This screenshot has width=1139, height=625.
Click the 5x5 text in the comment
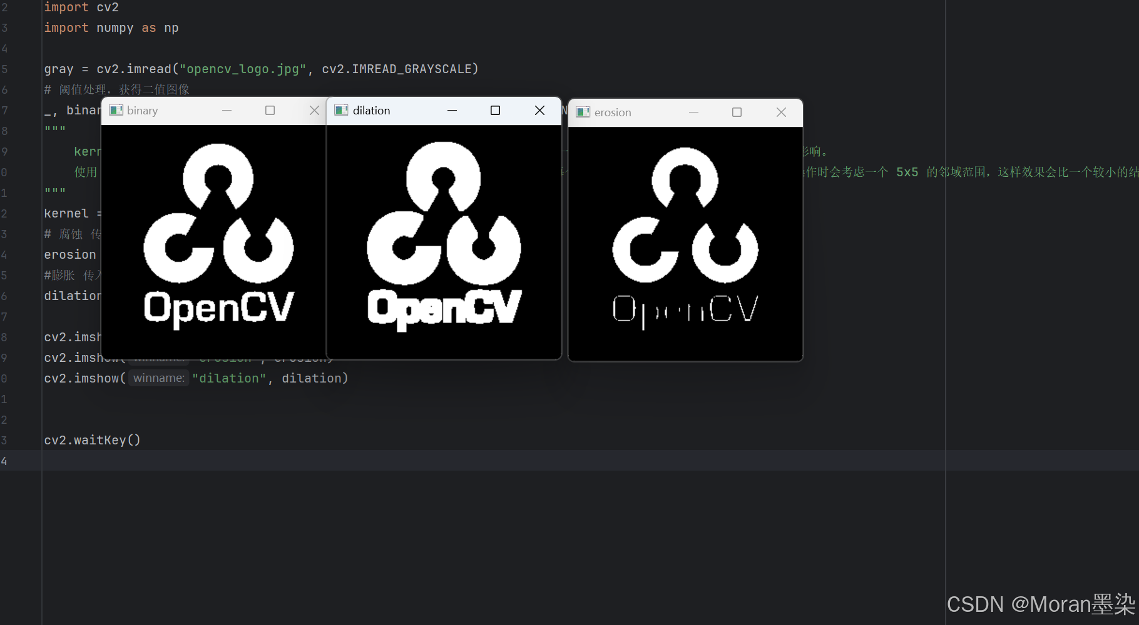(907, 172)
